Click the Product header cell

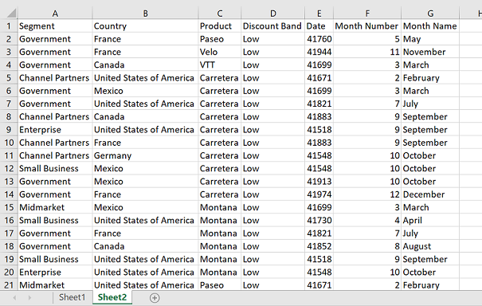[219, 26]
